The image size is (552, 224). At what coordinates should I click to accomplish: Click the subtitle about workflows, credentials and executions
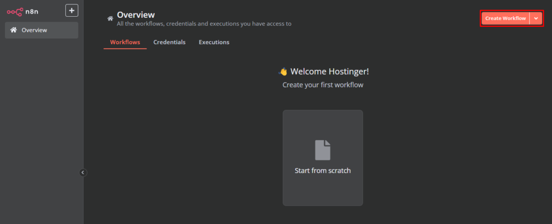[204, 24]
